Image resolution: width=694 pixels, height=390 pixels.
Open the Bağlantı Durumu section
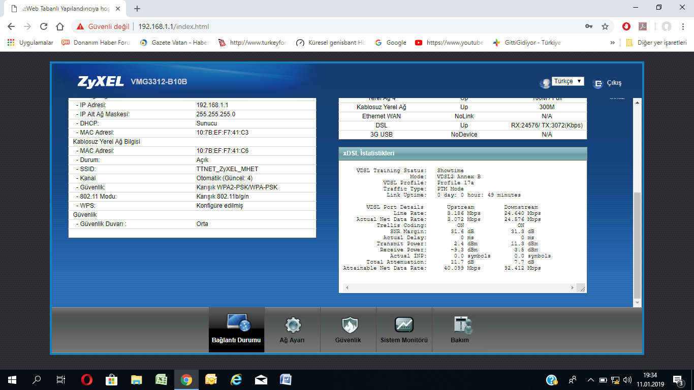coord(236,330)
